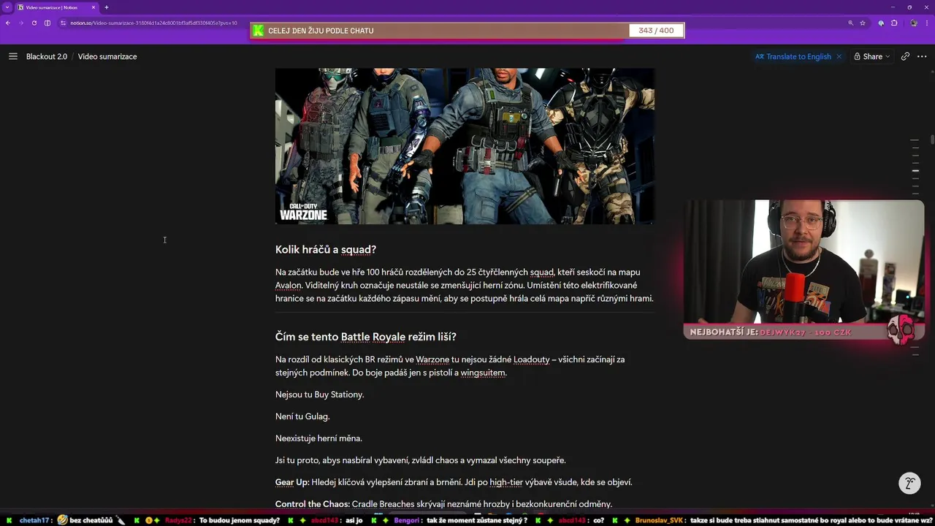
Task: Click the underlined word Loadouty
Action: pyautogui.click(x=531, y=359)
